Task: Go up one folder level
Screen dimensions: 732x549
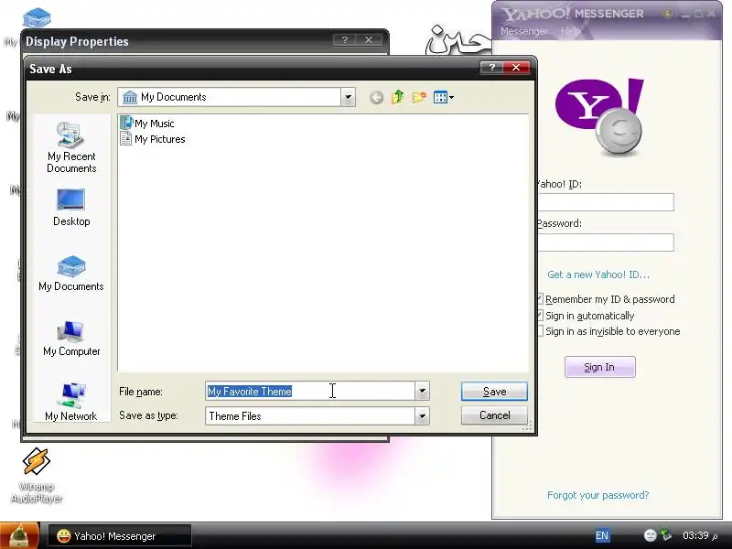Action: 398,97
